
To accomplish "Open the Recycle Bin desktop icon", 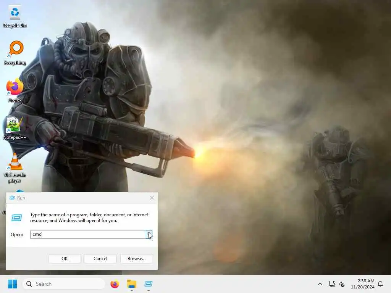I will (15, 16).
